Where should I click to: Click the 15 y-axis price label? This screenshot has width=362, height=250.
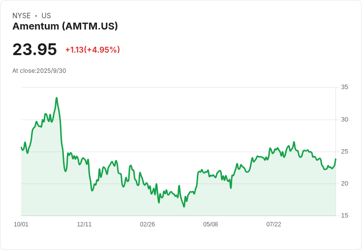click(344, 216)
